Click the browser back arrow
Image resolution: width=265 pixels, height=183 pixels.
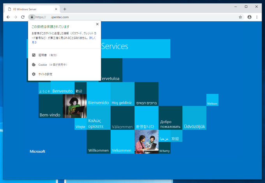point(8,17)
